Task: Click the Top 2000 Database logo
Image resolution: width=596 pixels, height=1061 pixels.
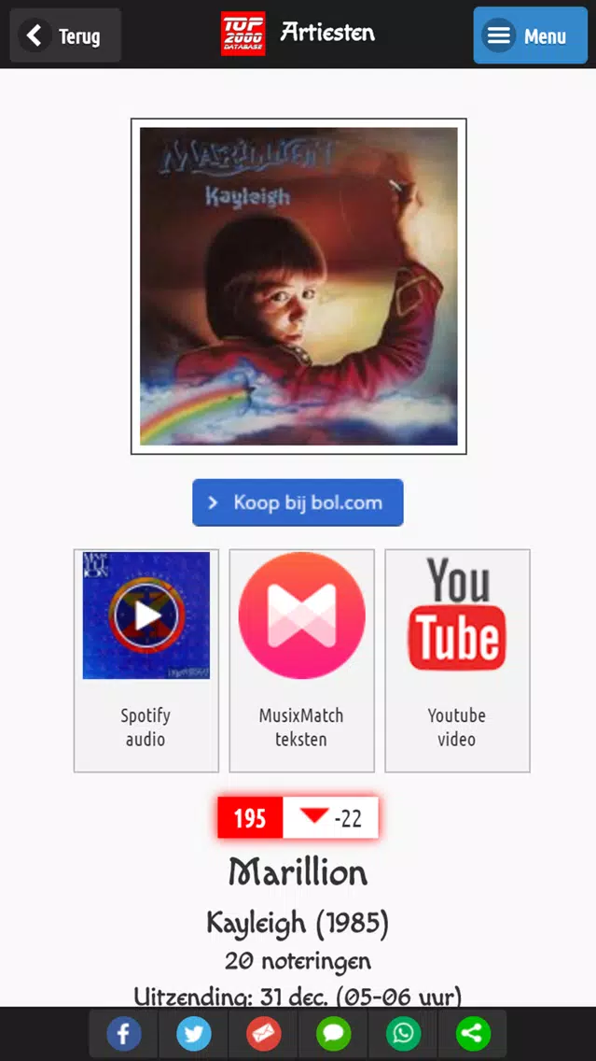Action: [243, 34]
